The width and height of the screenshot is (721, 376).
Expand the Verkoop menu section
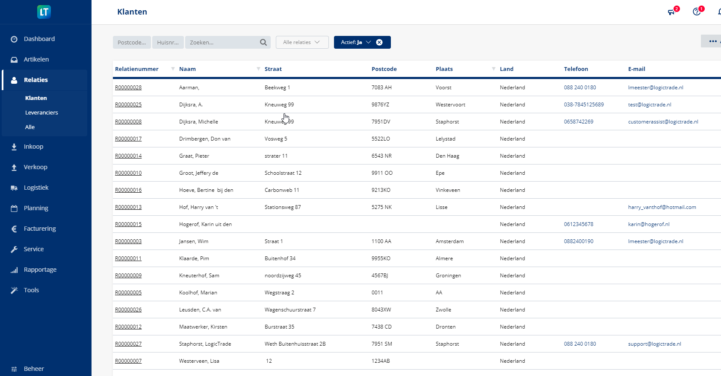[35, 167]
